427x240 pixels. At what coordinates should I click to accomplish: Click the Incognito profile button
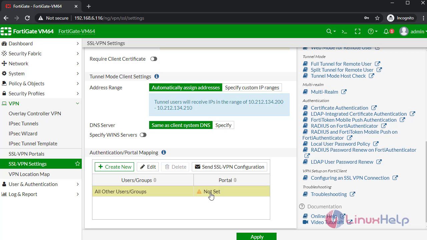[x=401, y=18]
